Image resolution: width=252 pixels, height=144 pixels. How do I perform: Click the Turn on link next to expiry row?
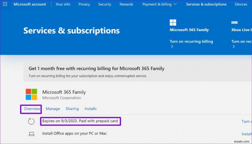click(247, 121)
